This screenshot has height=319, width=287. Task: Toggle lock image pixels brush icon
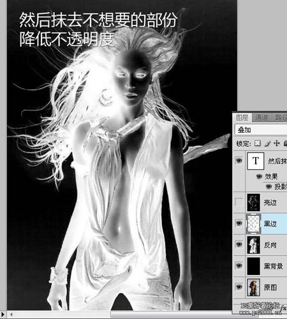click(267, 144)
